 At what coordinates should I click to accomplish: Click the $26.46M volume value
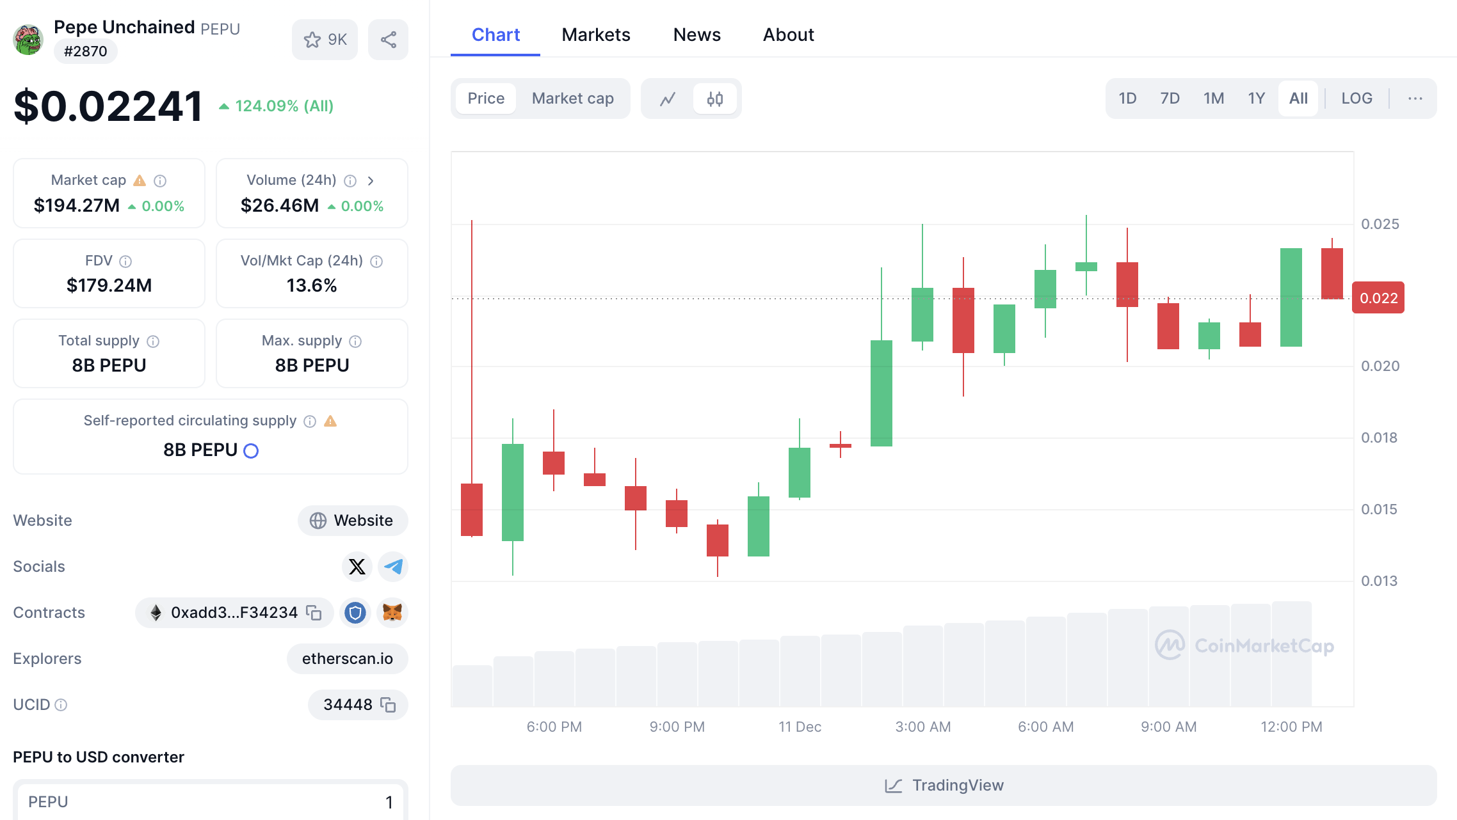(280, 206)
